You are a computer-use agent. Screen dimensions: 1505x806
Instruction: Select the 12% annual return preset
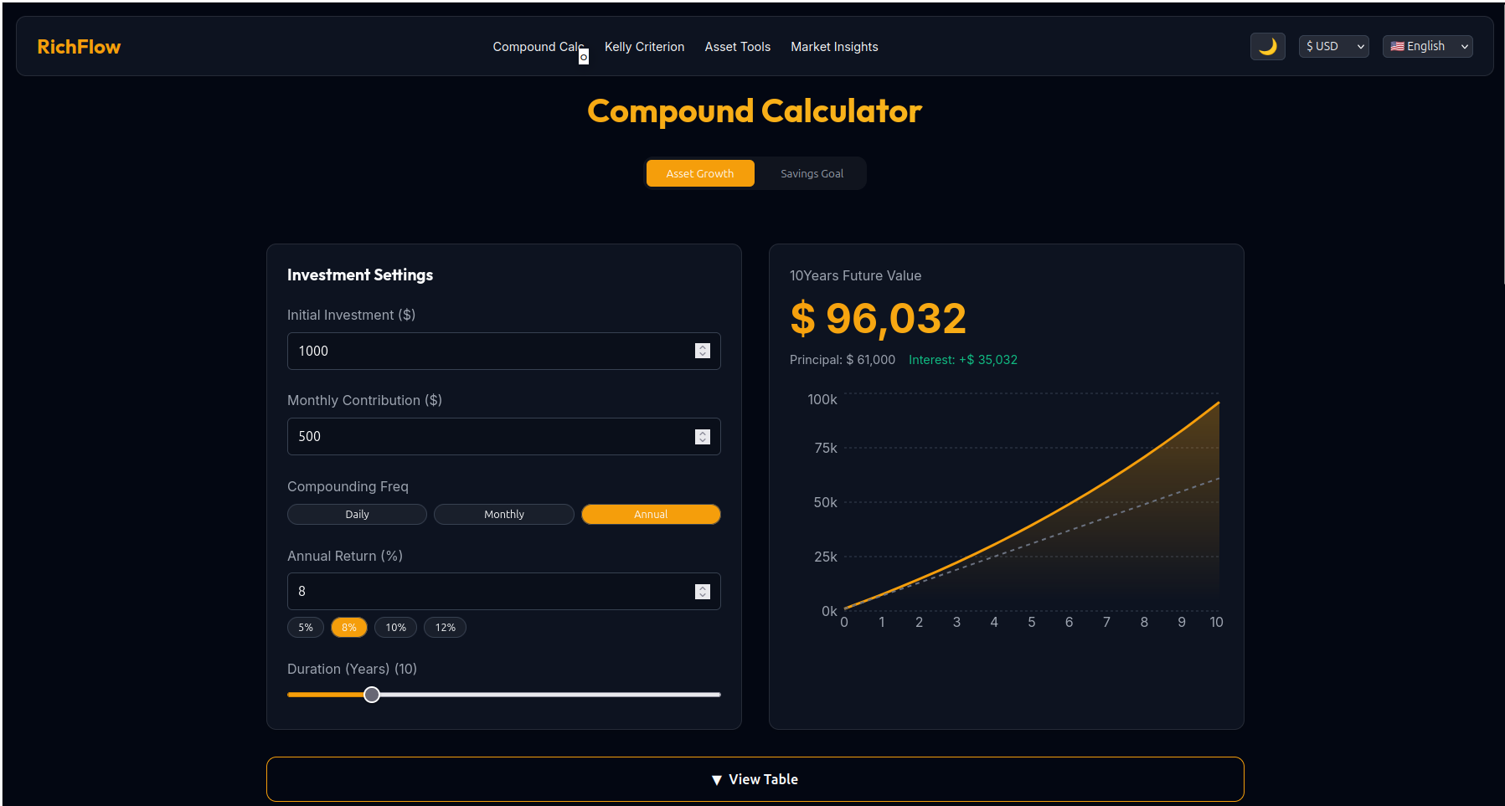click(x=445, y=627)
